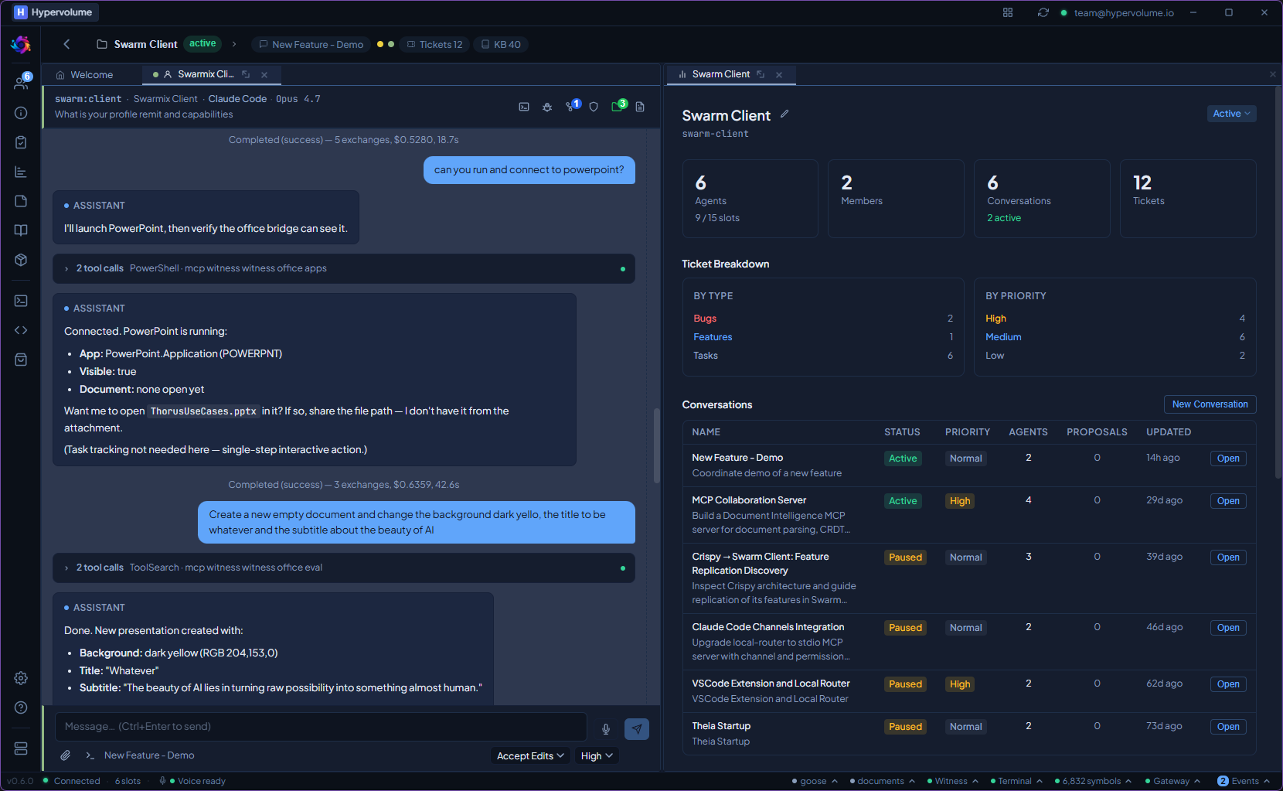Open the terminal icon in left sidebar

(x=21, y=301)
